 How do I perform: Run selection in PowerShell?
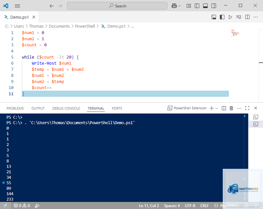(x=239, y=17)
